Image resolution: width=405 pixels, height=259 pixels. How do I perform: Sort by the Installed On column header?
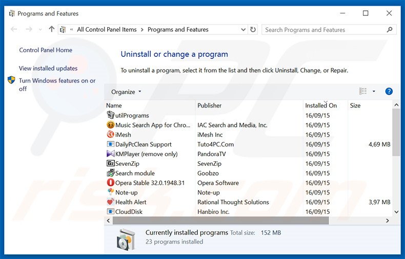(326, 105)
